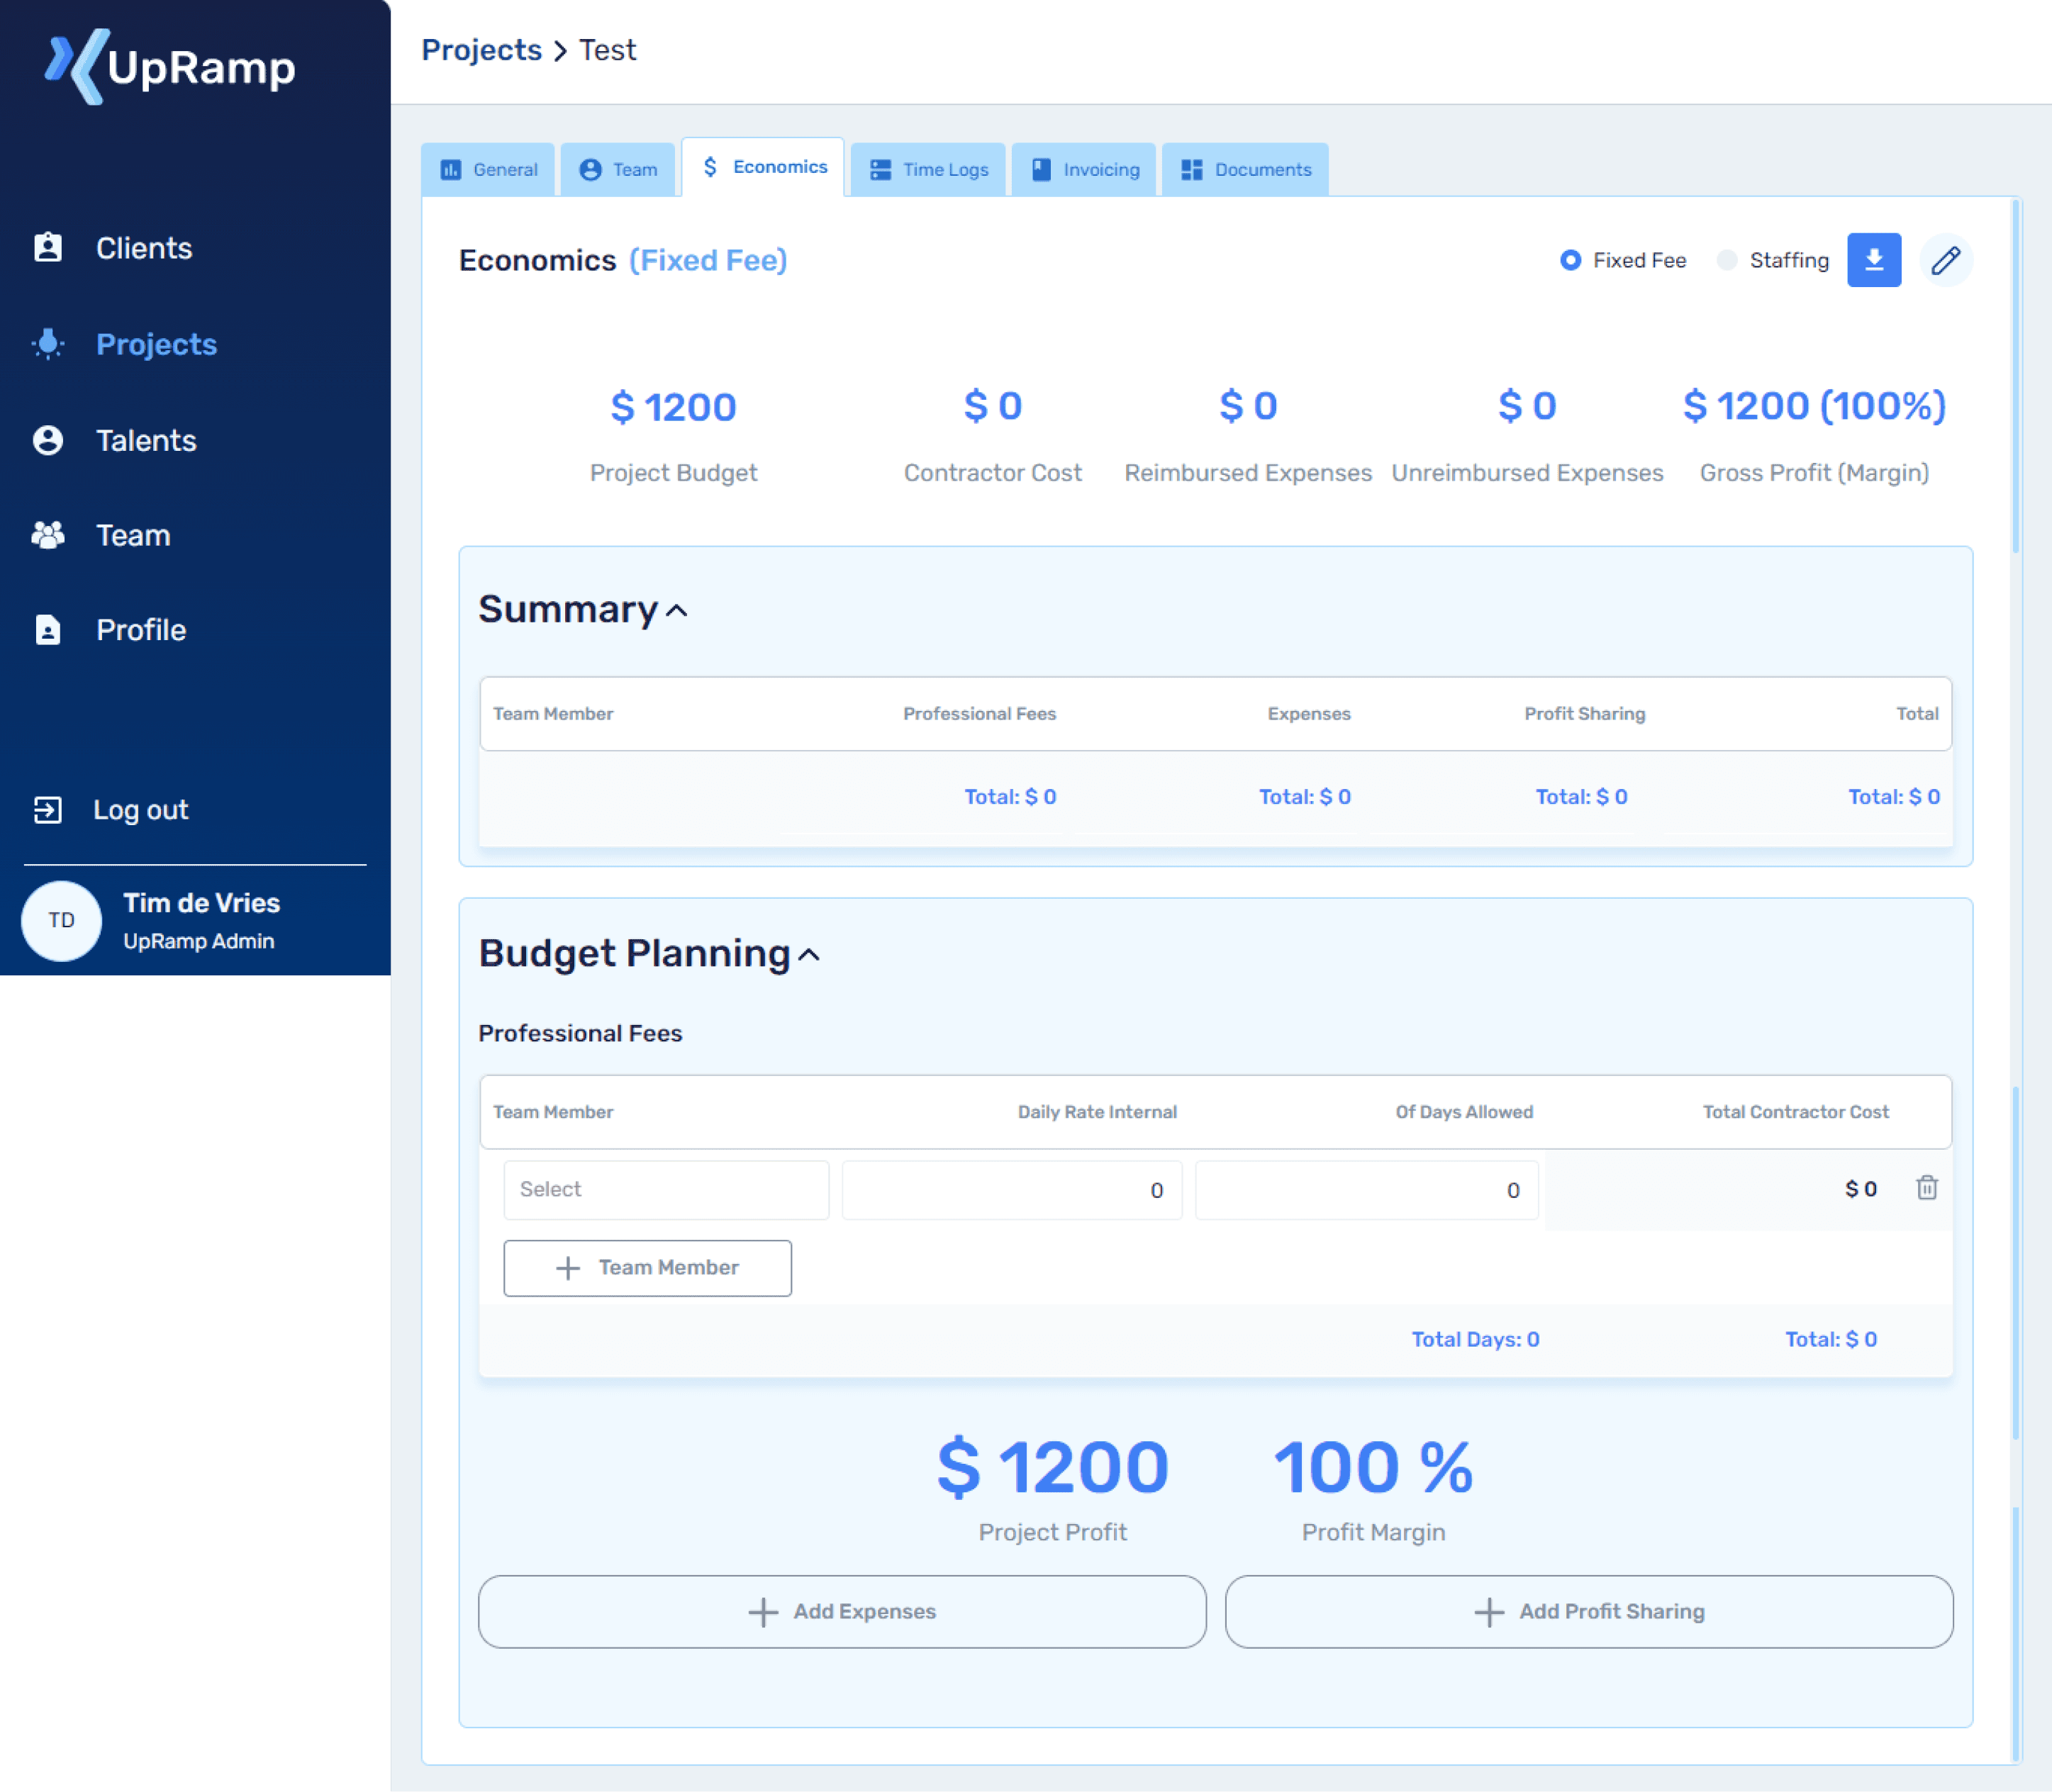Click the Log out icon
The height and width of the screenshot is (1792, 2052).
(48, 810)
